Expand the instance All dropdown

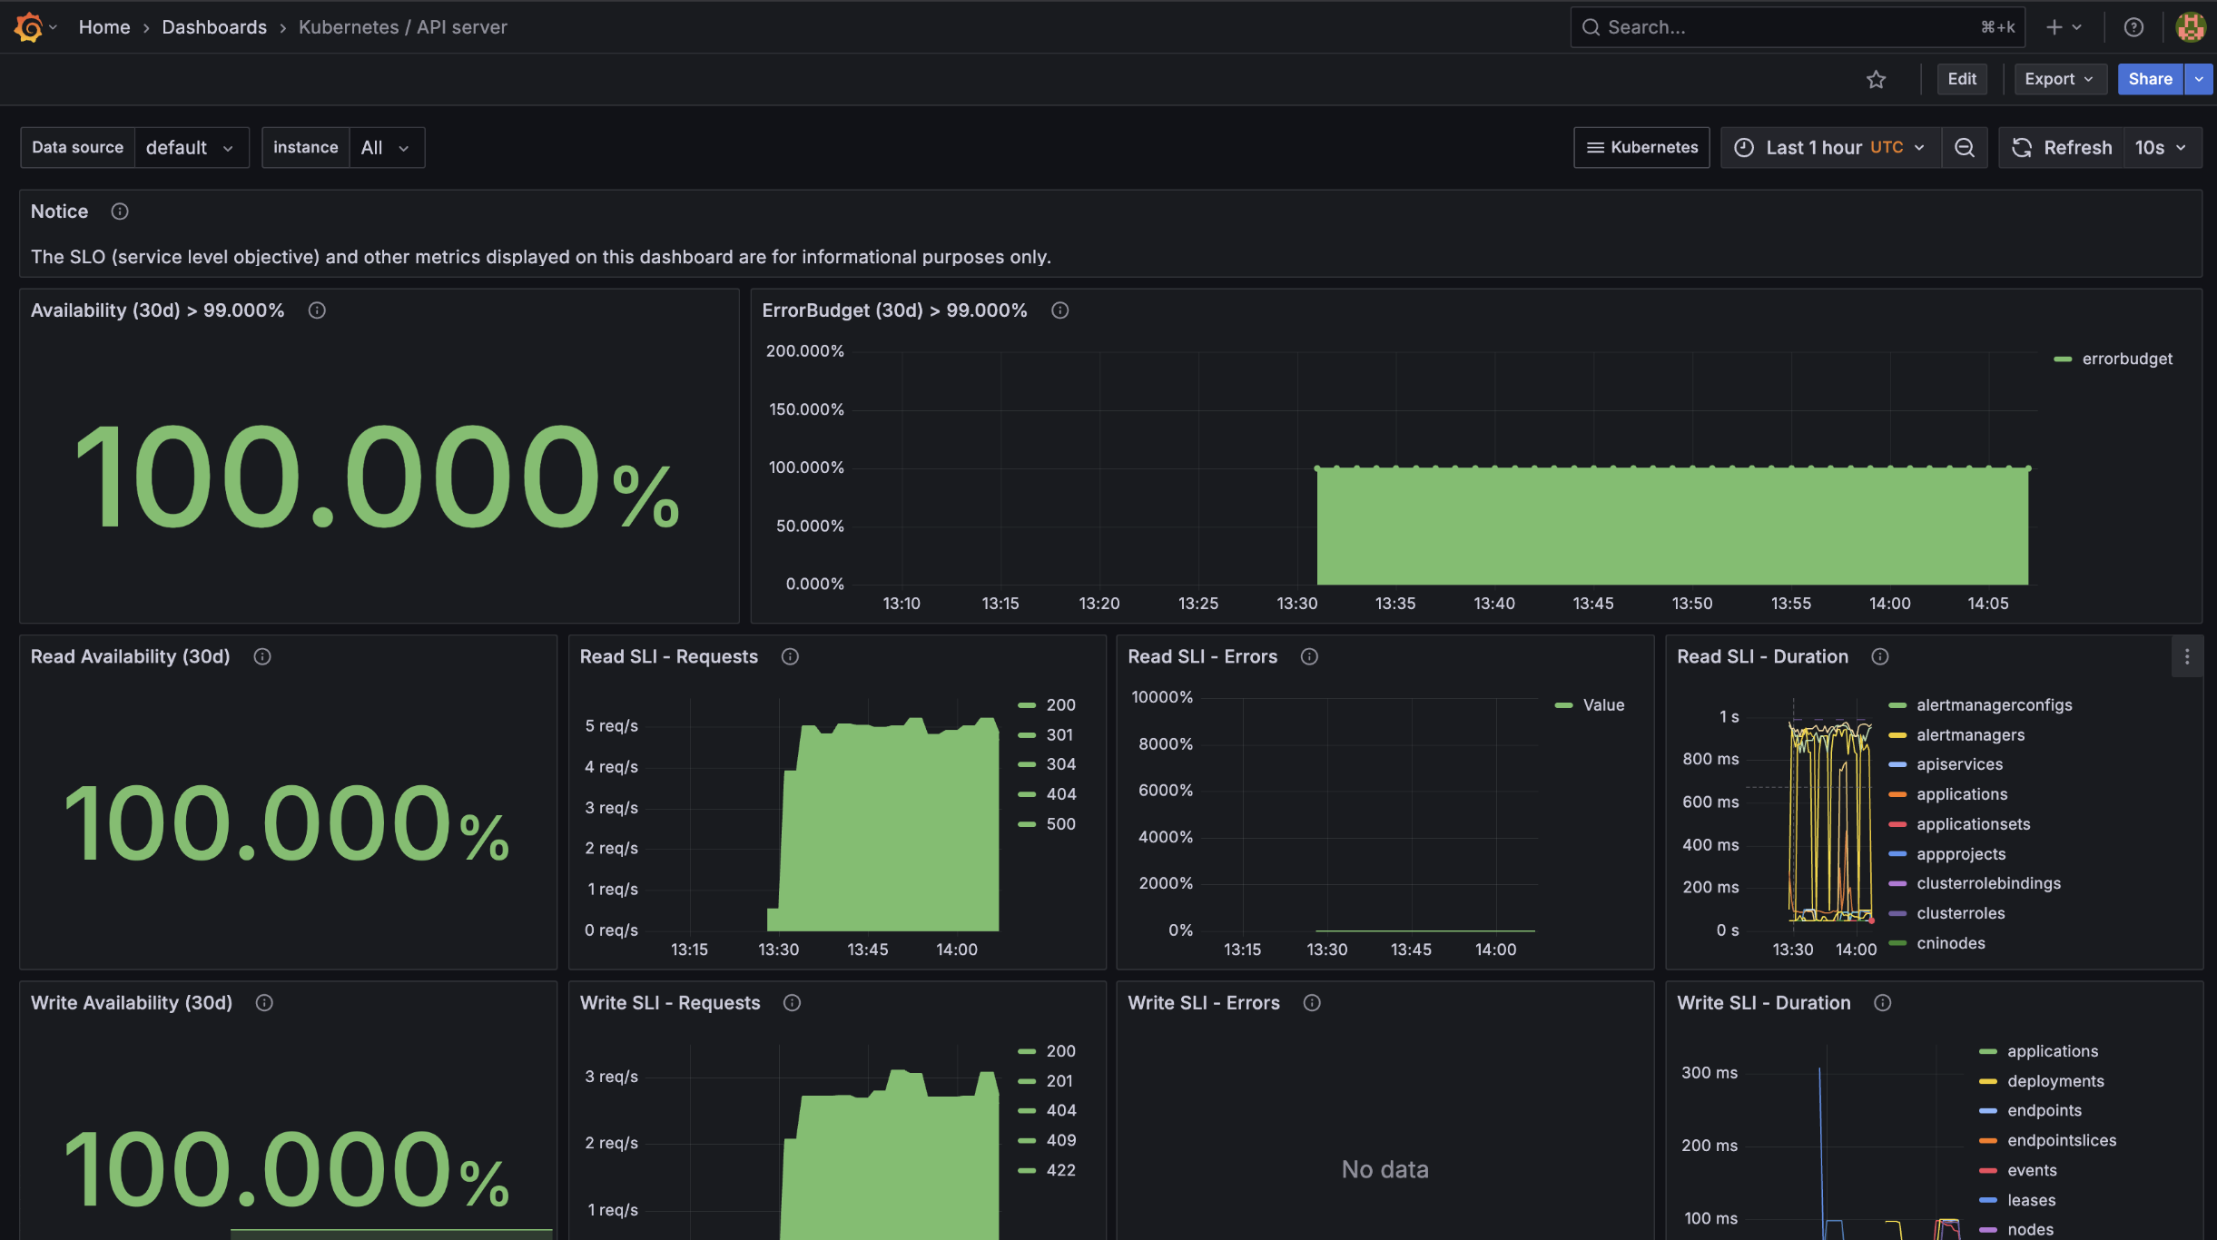click(x=386, y=148)
